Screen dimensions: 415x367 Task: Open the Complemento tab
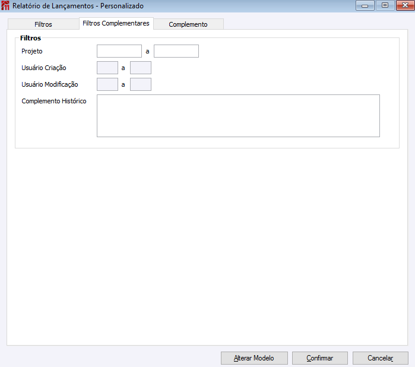(x=188, y=24)
